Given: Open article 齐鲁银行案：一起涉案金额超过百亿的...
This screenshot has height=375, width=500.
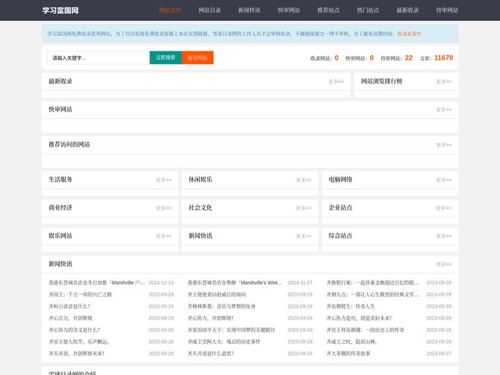Looking at the screenshot, I should (372, 283).
